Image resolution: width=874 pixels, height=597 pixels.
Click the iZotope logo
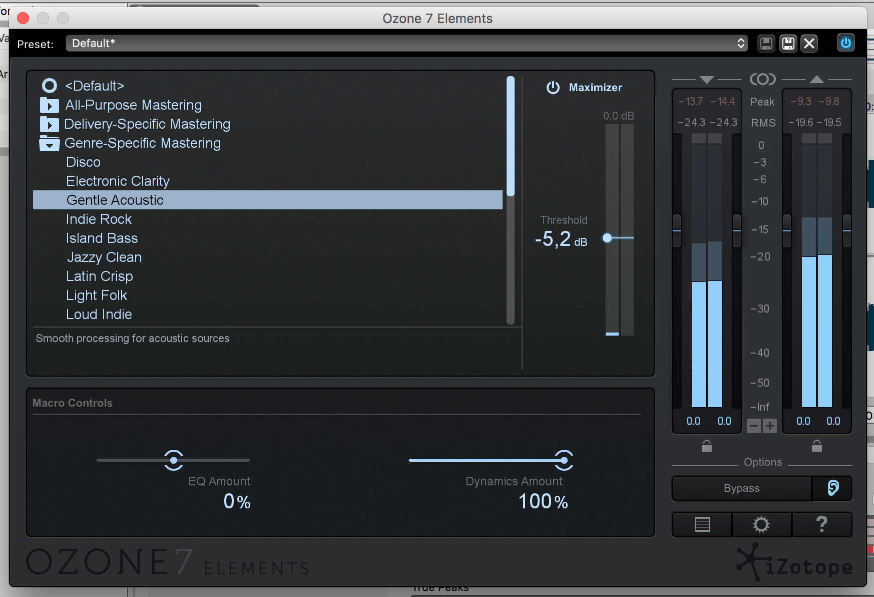(794, 563)
